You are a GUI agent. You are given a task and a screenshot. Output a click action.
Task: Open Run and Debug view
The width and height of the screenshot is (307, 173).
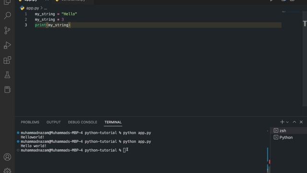pyautogui.click(x=8, y=45)
